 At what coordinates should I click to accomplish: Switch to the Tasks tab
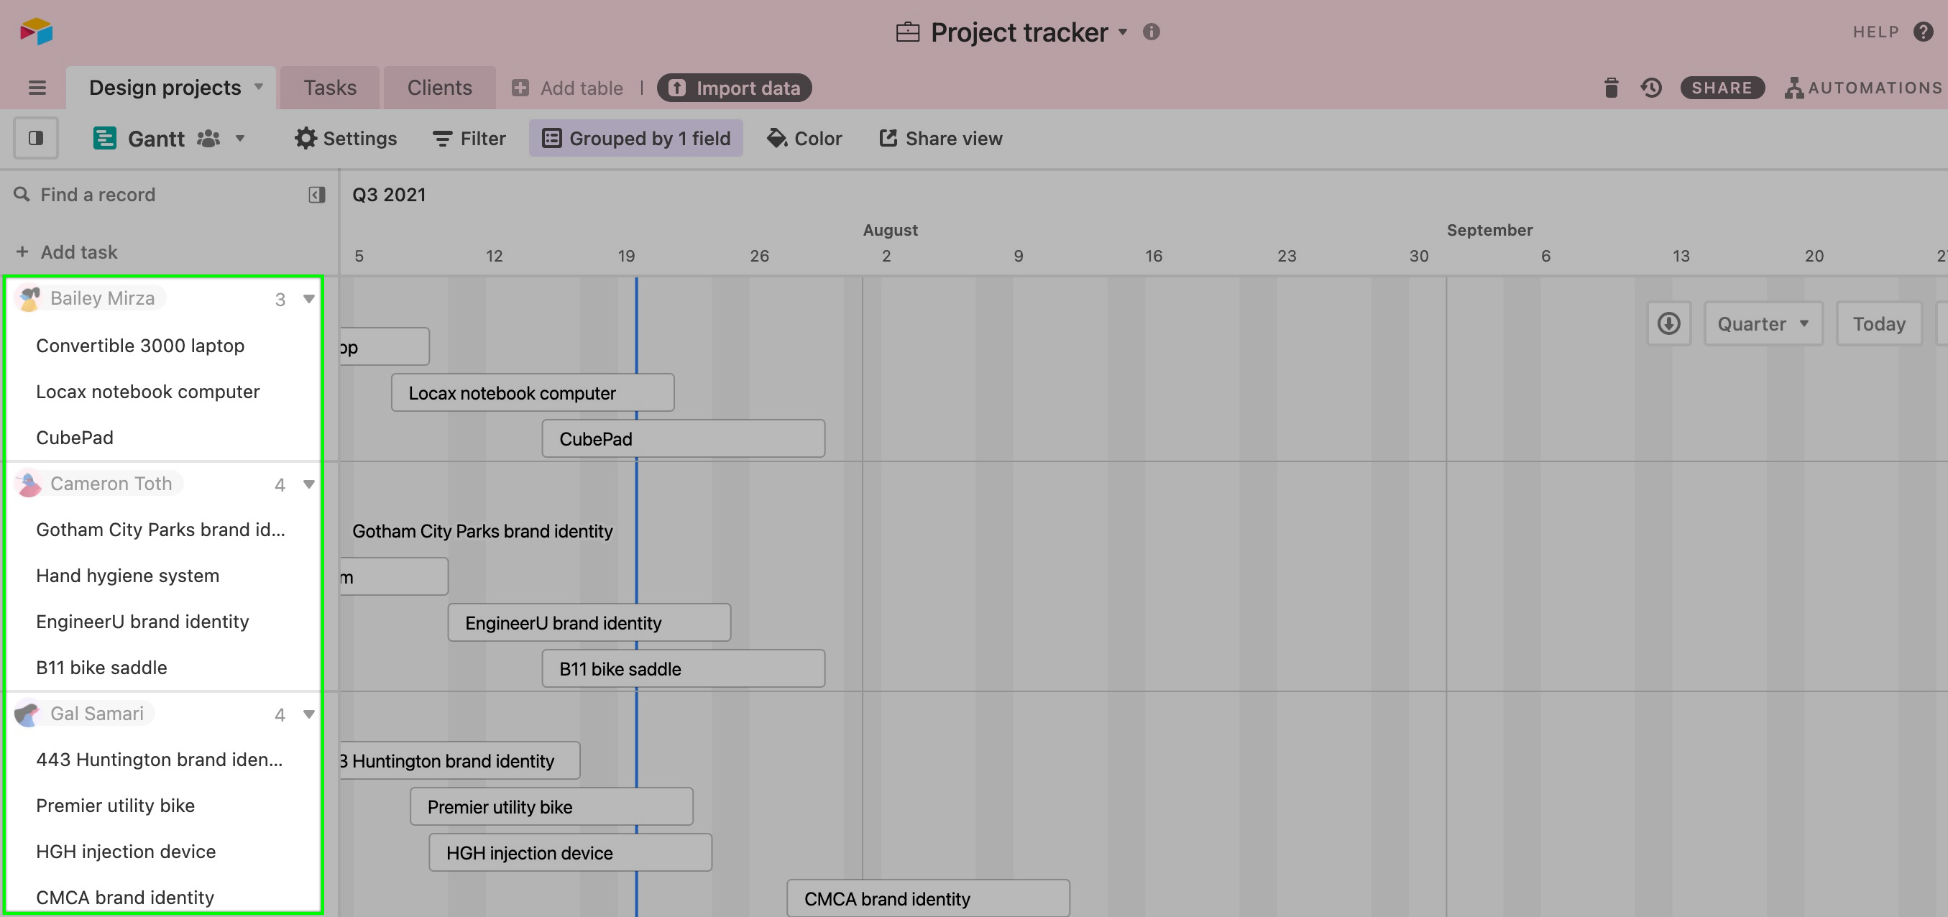coord(328,87)
